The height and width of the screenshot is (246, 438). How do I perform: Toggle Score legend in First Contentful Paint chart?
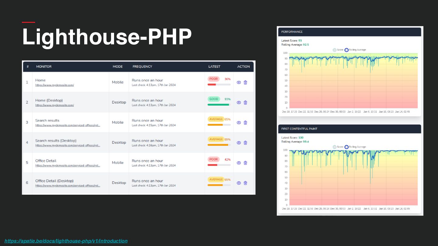[x=338, y=147]
